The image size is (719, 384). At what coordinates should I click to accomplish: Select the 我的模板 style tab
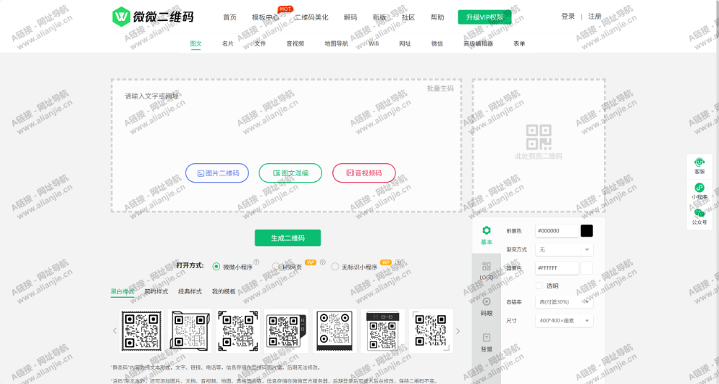point(224,291)
